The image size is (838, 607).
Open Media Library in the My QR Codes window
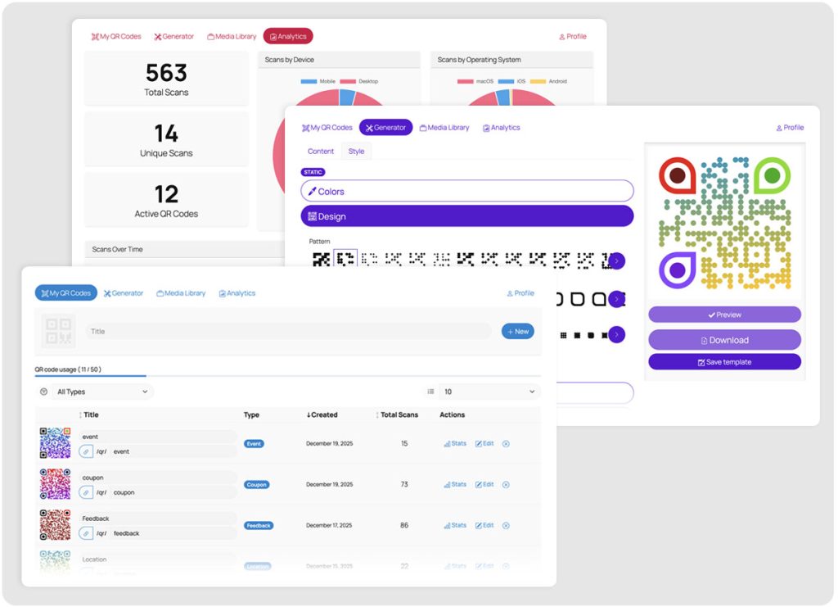click(181, 293)
